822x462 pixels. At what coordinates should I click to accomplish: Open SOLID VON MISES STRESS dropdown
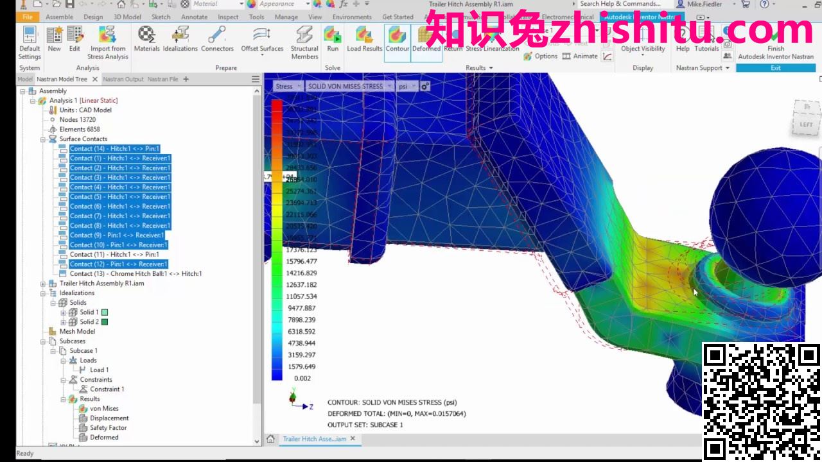pyautogui.click(x=349, y=86)
